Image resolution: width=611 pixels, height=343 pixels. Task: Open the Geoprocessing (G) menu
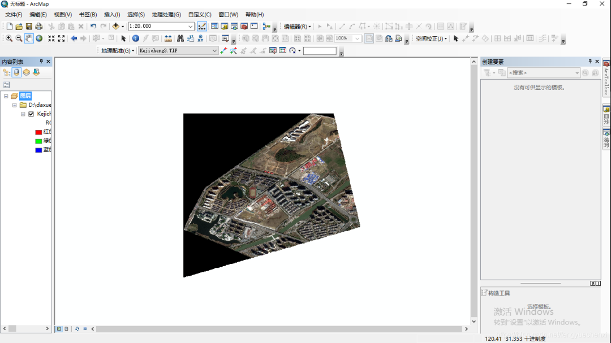(x=166, y=14)
